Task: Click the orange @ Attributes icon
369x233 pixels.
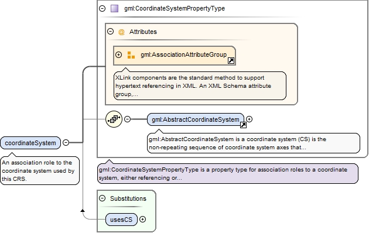Action: click(x=121, y=32)
